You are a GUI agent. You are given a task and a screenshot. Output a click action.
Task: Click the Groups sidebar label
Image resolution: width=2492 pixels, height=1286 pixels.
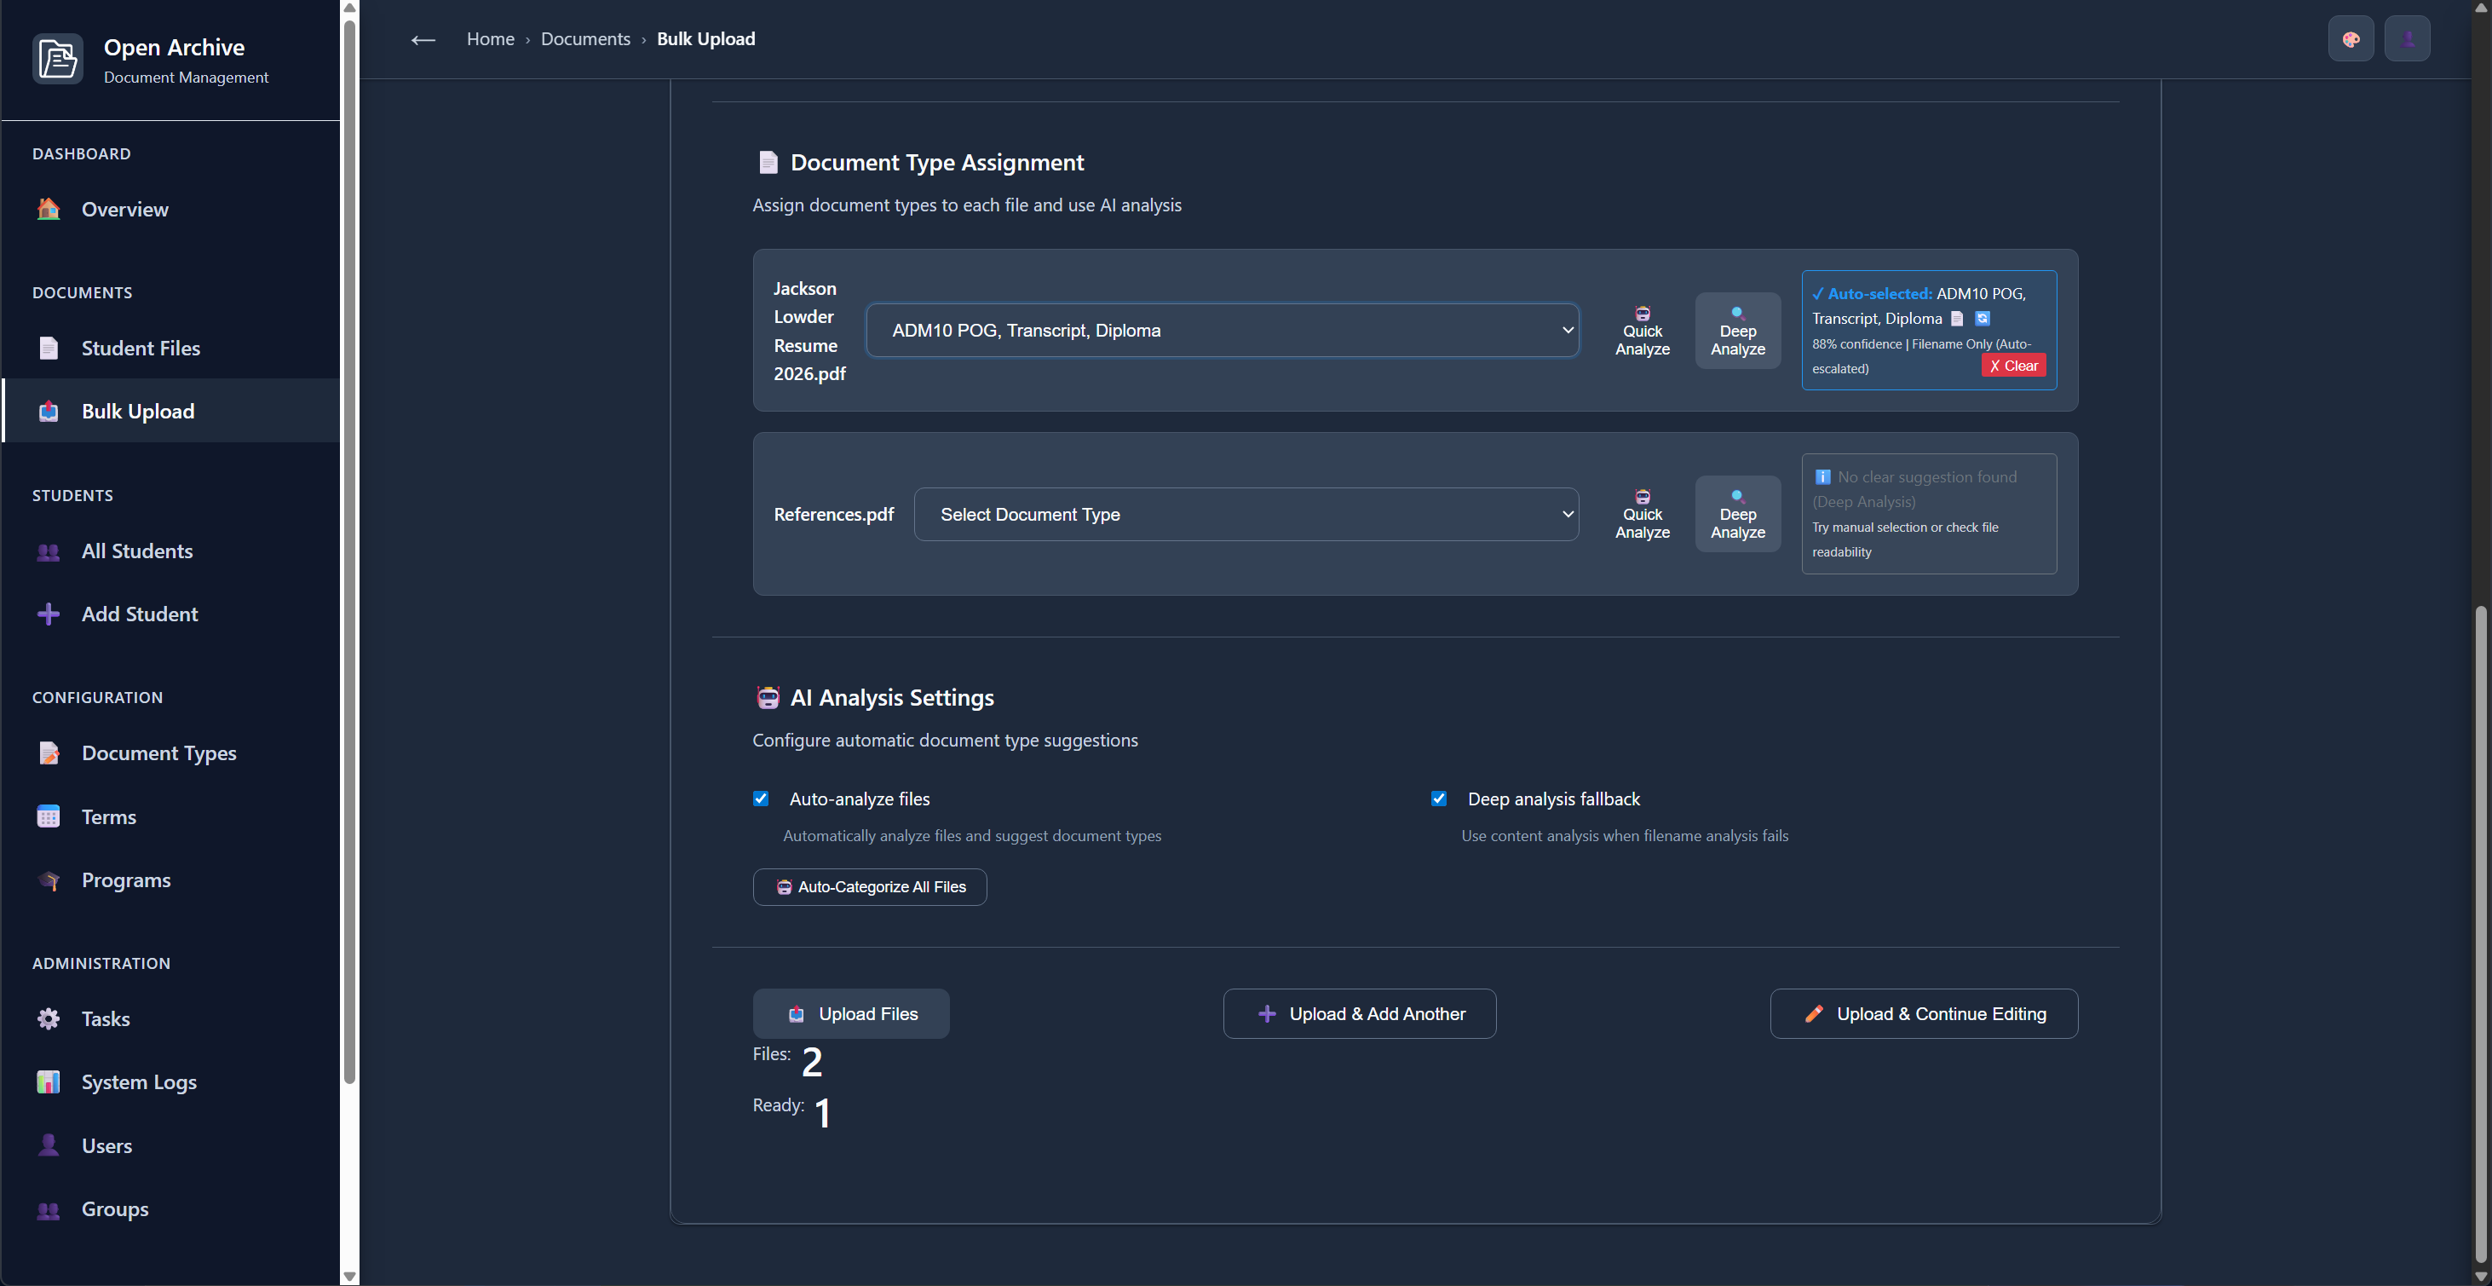point(115,1208)
